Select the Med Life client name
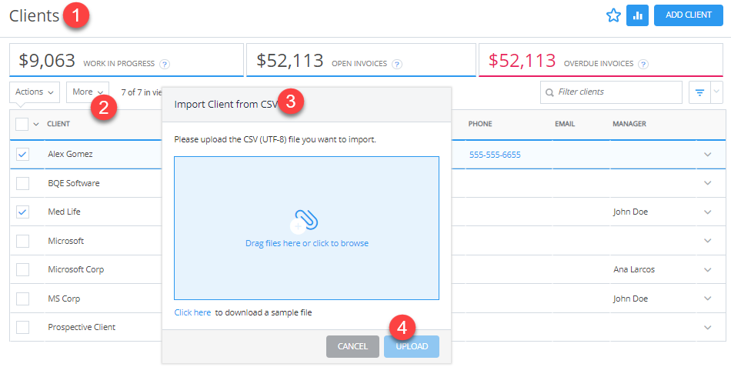 coord(64,212)
